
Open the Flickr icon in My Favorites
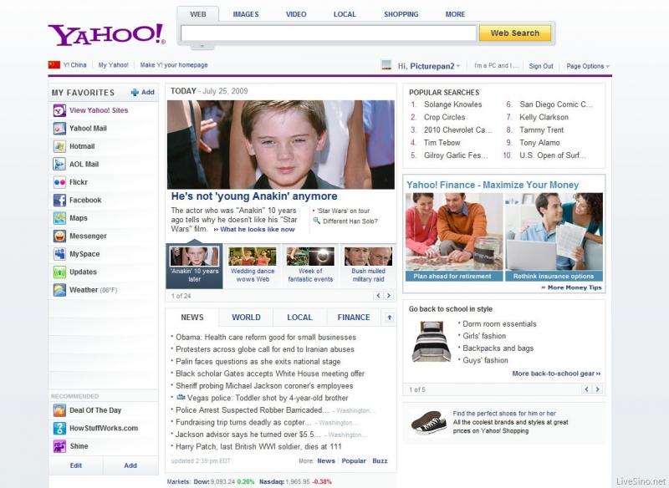click(59, 182)
